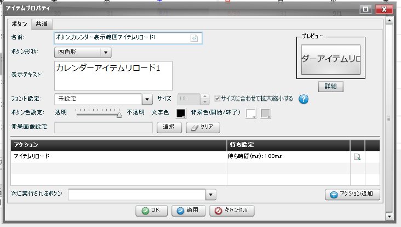The image size is (401, 227).
Task: Click the 選択 button for background image
Action: (169, 127)
